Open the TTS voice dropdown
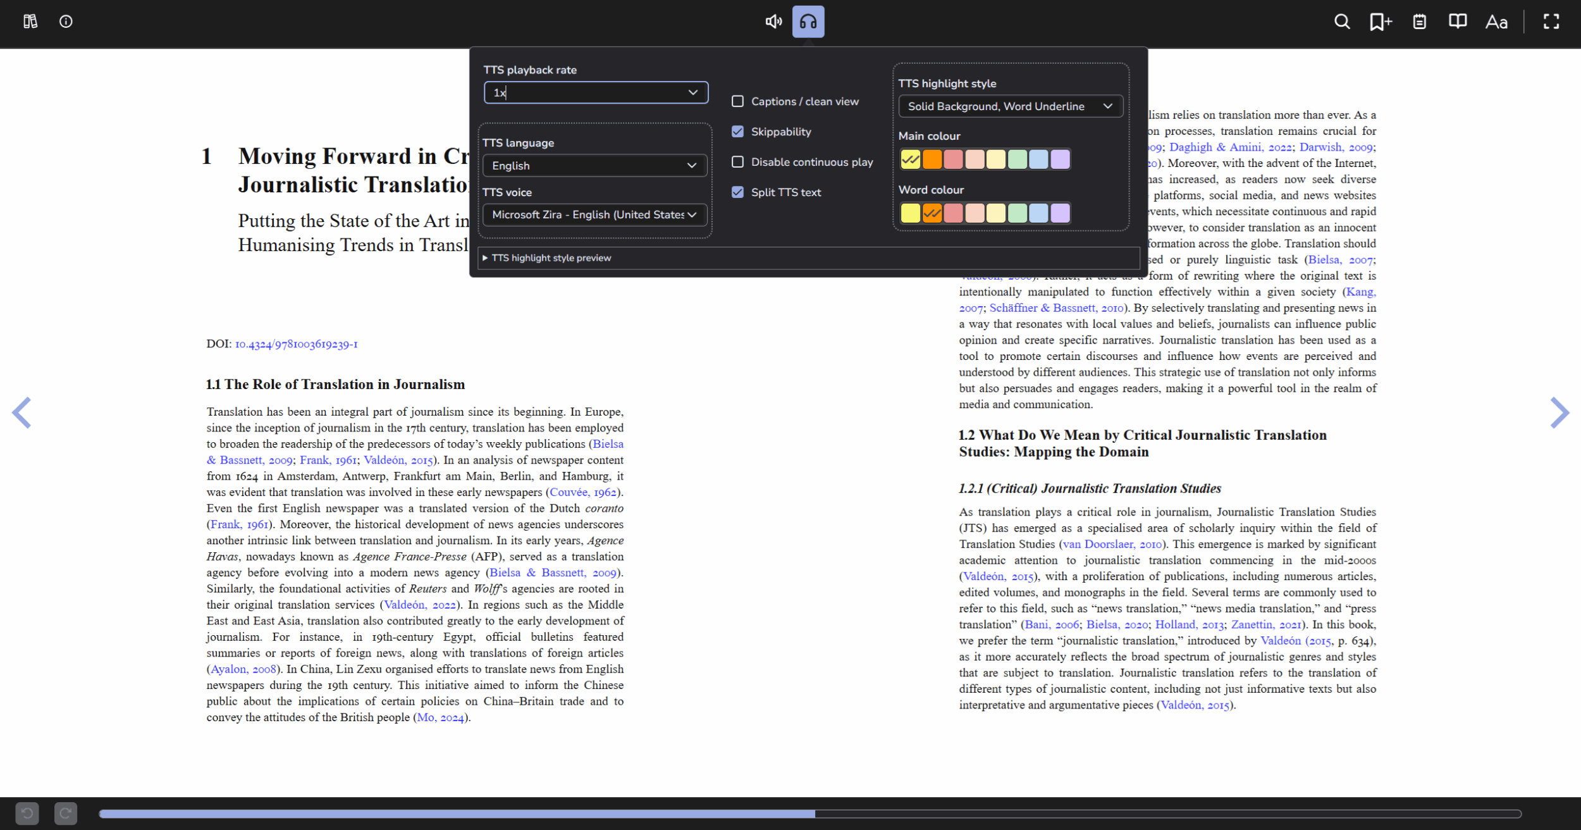Screen dimensions: 1581x830 593,214
